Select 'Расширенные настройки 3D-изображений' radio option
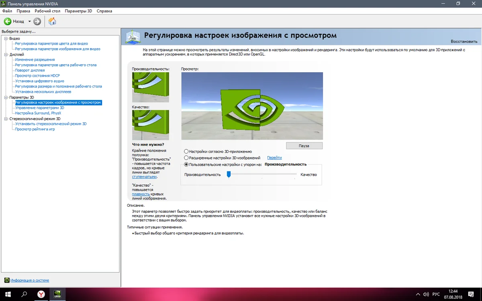Screen dimensions: 482x301 click(x=186, y=158)
